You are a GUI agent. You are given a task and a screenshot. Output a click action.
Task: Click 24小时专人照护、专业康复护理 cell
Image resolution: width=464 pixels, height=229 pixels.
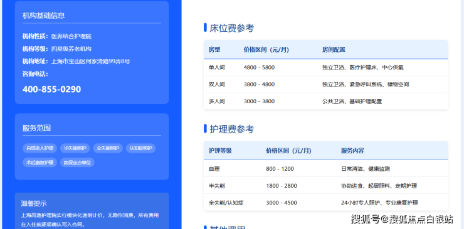[379, 203]
